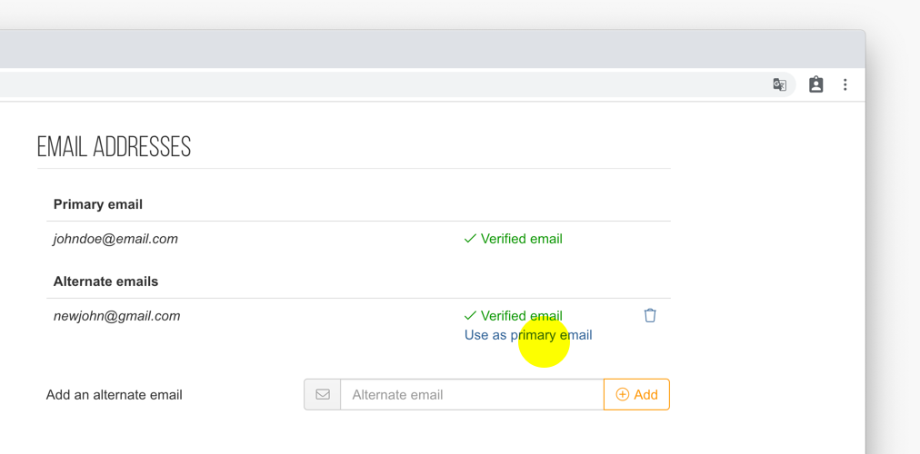Image resolution: width=920 pixels, height=454 pixels.
Task: Open the browser profile badge icon
Action: coord(816,84)
